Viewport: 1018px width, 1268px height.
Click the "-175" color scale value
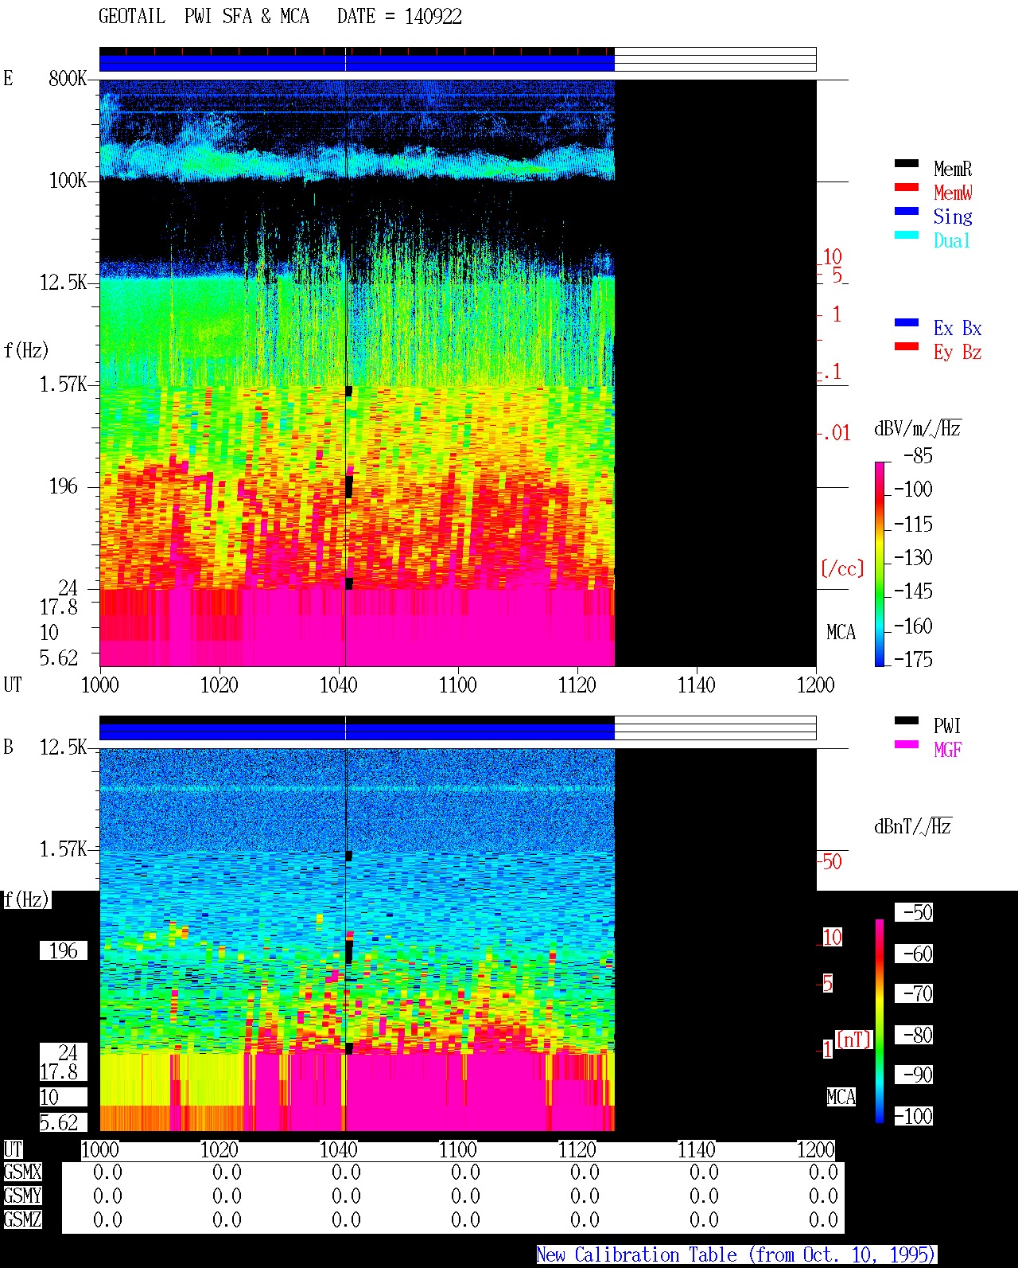(913, 659)
